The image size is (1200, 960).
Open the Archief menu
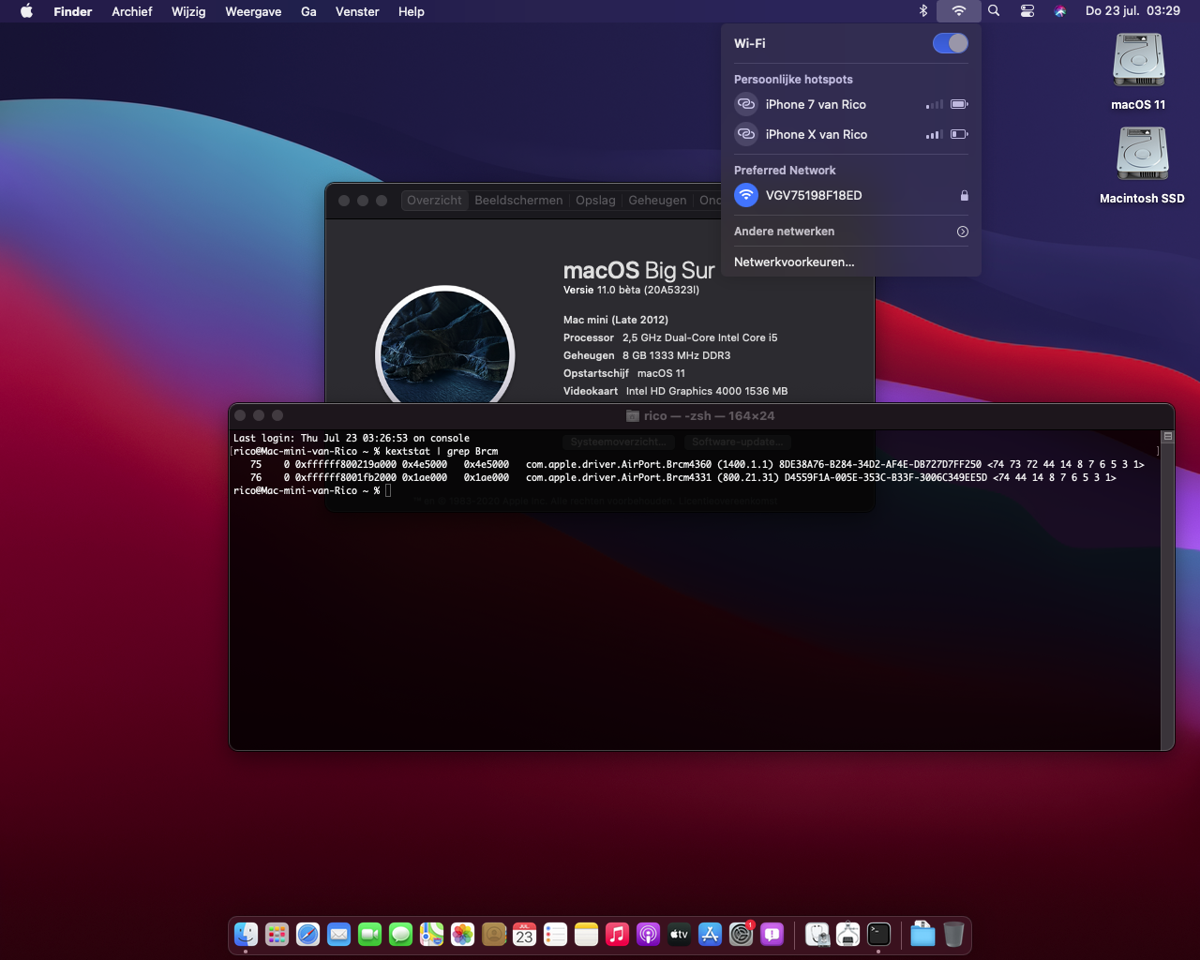pyautogui.click(x=131, y=11)
